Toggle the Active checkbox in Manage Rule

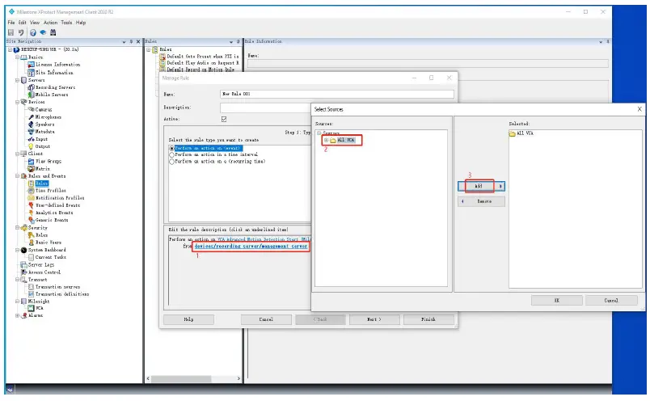pyautogui.click(x=224, y=119)
